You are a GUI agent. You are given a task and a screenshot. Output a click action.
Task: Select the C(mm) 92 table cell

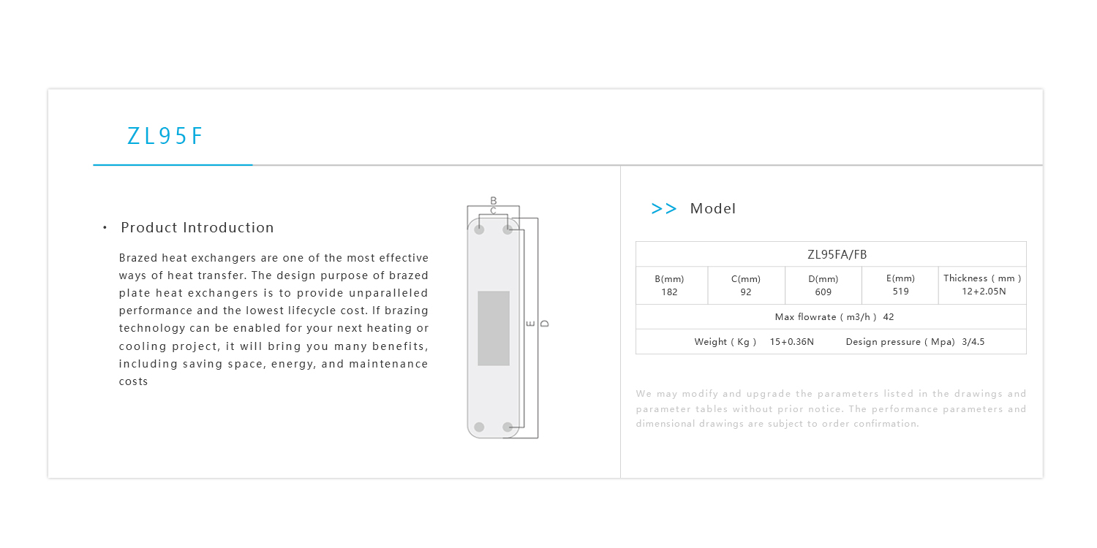(x=746, y=285)
